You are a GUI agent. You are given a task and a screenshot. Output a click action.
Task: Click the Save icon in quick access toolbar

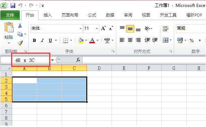[x=13, y=6]
